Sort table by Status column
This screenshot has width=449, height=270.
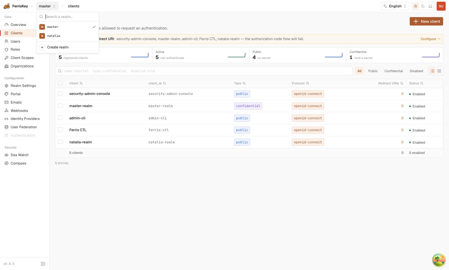[416, 83]
